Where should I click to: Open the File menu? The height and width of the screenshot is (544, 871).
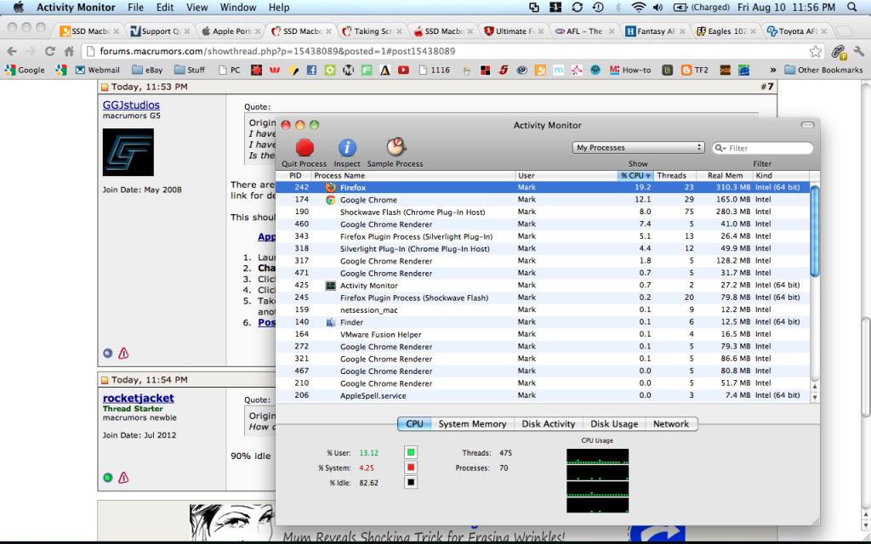pyautogui.click(x=135, y=7)
